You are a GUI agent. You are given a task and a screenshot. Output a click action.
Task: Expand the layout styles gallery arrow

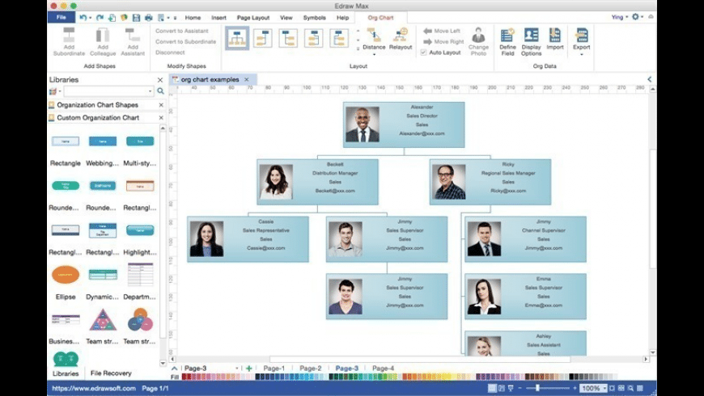point(358,48)
